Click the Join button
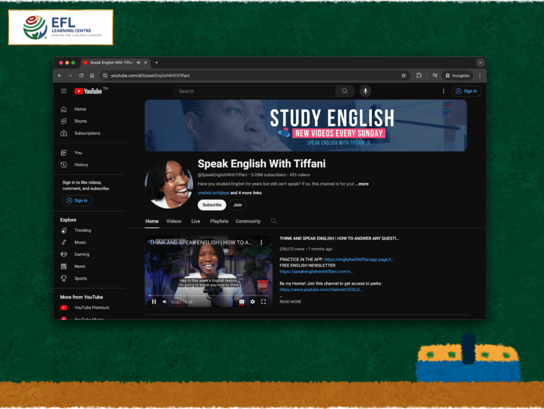The height and width of the screenshot is (409, 544). pos(237,205)
